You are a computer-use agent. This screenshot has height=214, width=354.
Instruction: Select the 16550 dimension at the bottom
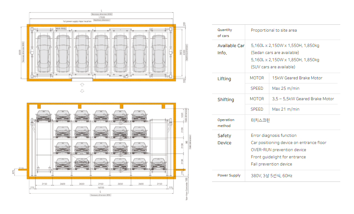pos(101,188)
